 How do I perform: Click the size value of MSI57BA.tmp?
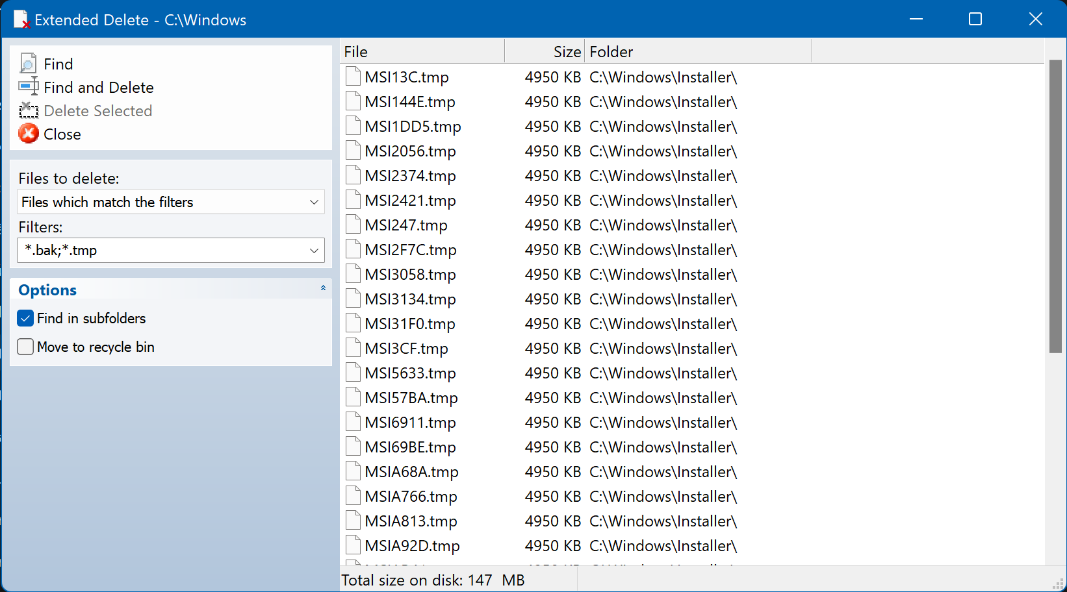pos(553,398)
